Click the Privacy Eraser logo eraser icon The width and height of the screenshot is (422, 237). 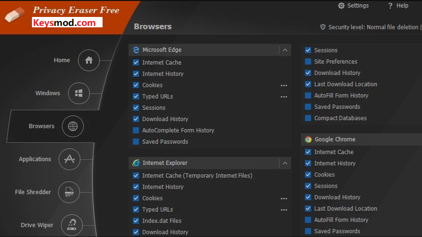pyautogui.click(x=15, y=15)
